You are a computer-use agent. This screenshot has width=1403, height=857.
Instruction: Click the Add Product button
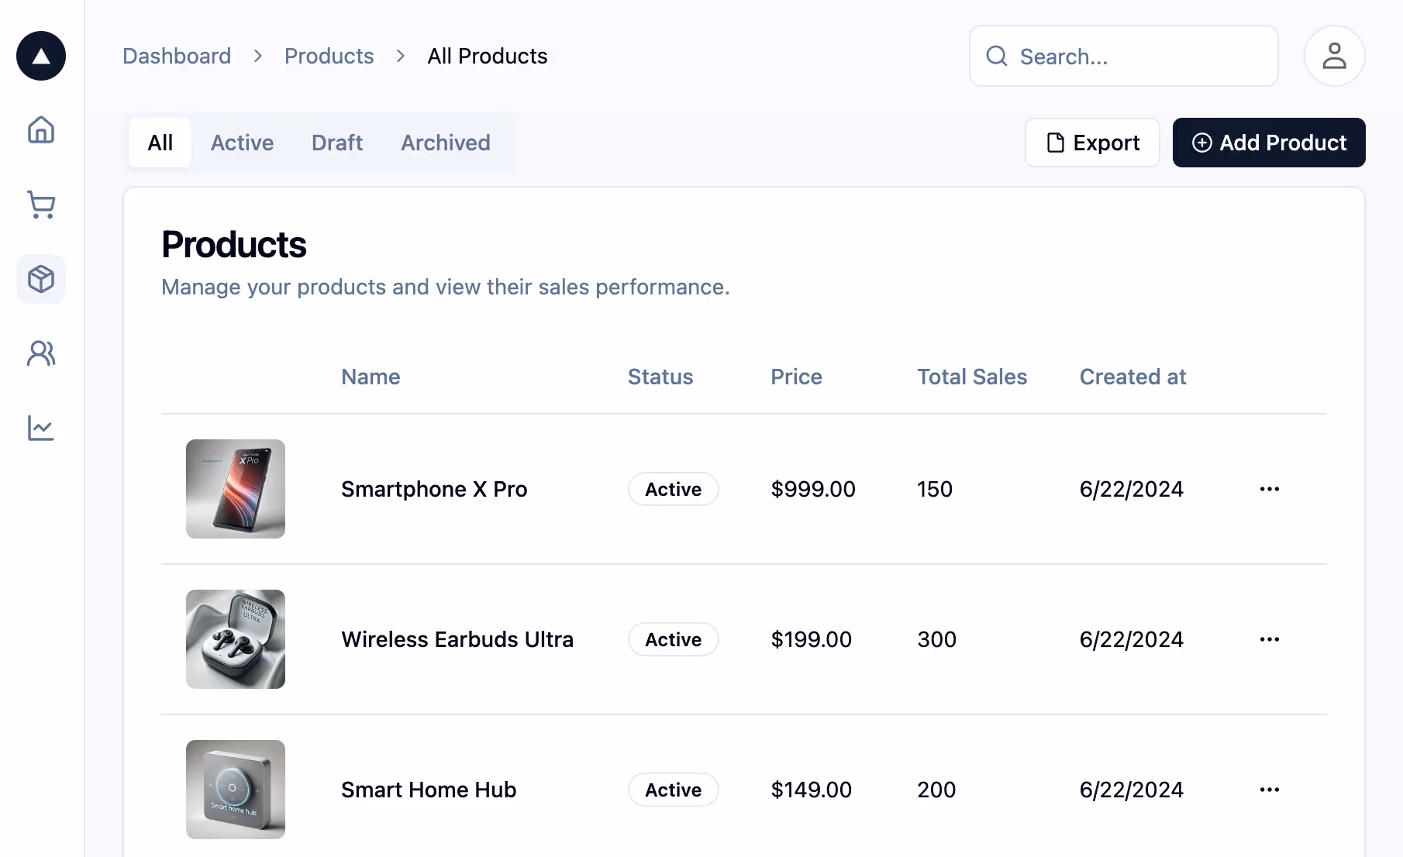[1268, 143]
